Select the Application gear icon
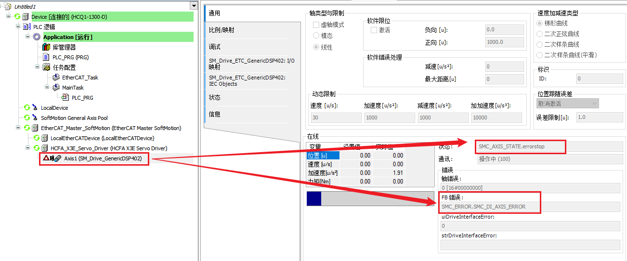Screen dimensions: 627x261 click(37, 37)
